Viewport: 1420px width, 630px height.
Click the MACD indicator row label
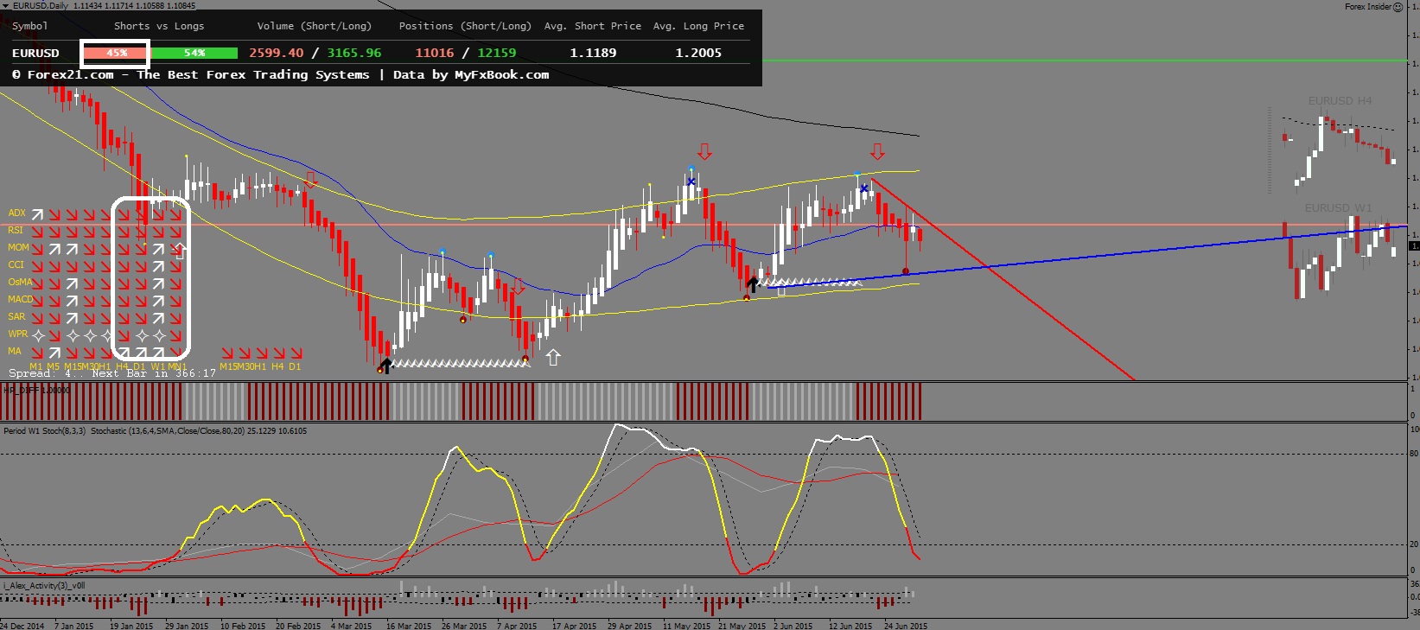point(21,299)
